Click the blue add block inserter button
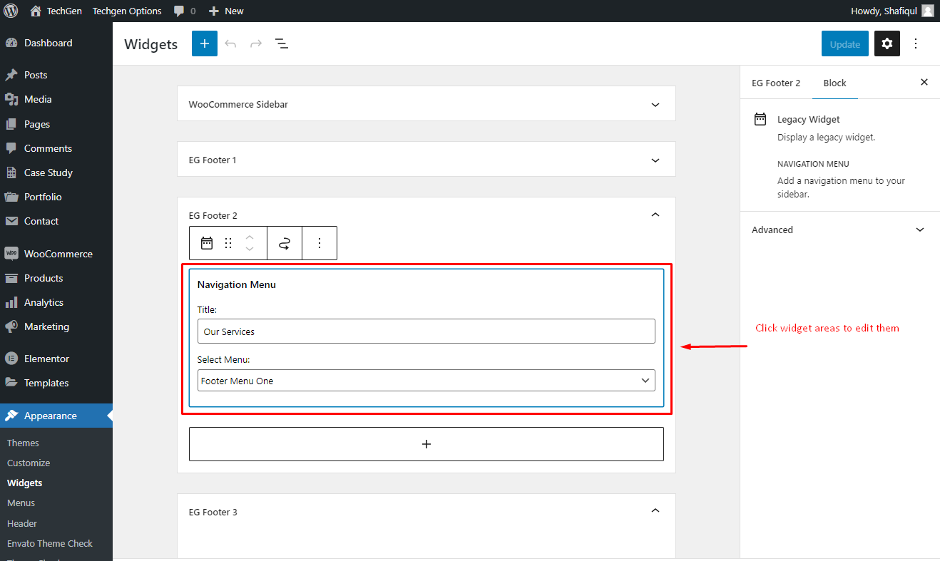The width and height of the screenshot is (940, 561). pyautogui.click(x=205, y=43)
